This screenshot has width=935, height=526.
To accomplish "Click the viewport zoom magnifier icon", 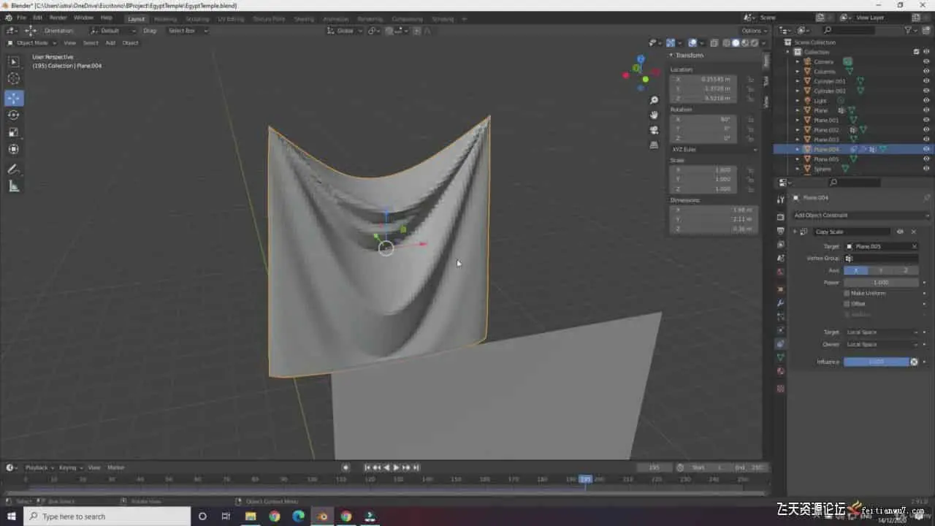I will coord(654,100).
